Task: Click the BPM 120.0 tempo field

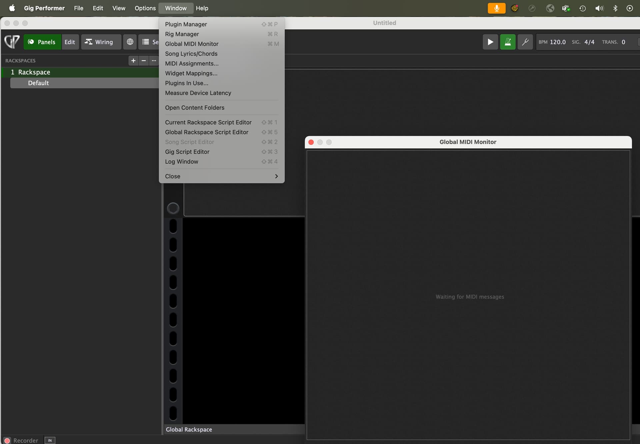Action: coord(558,42)
